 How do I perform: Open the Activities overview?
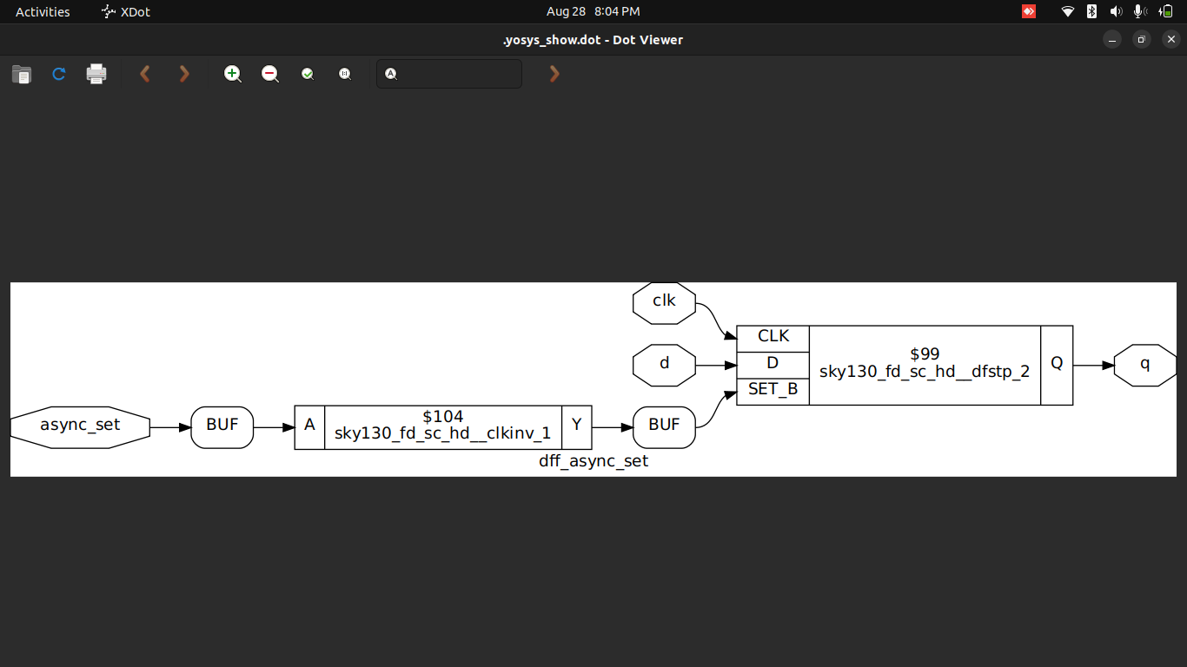42,11
